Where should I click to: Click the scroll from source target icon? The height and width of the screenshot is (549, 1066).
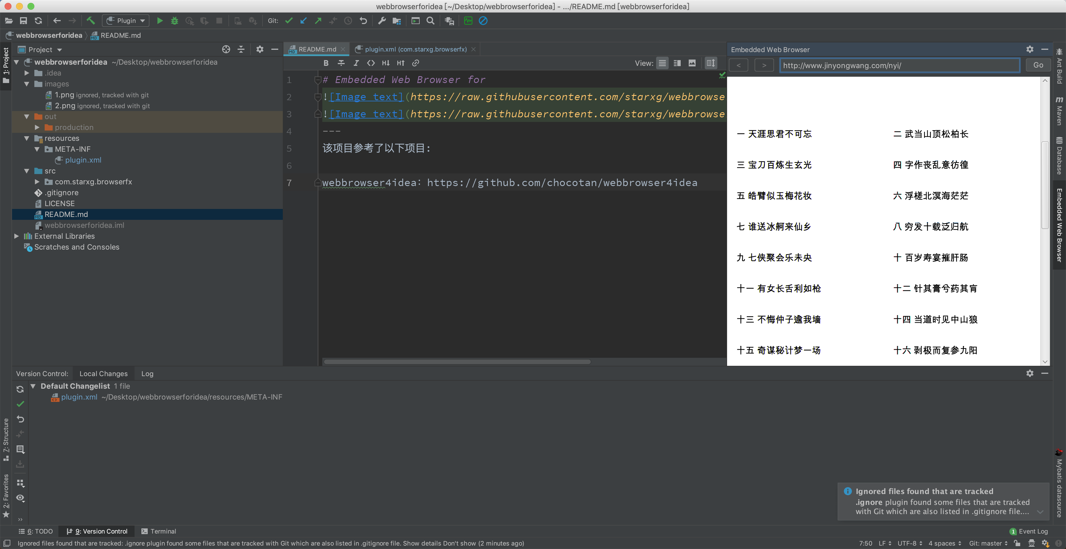click(226, 49)
